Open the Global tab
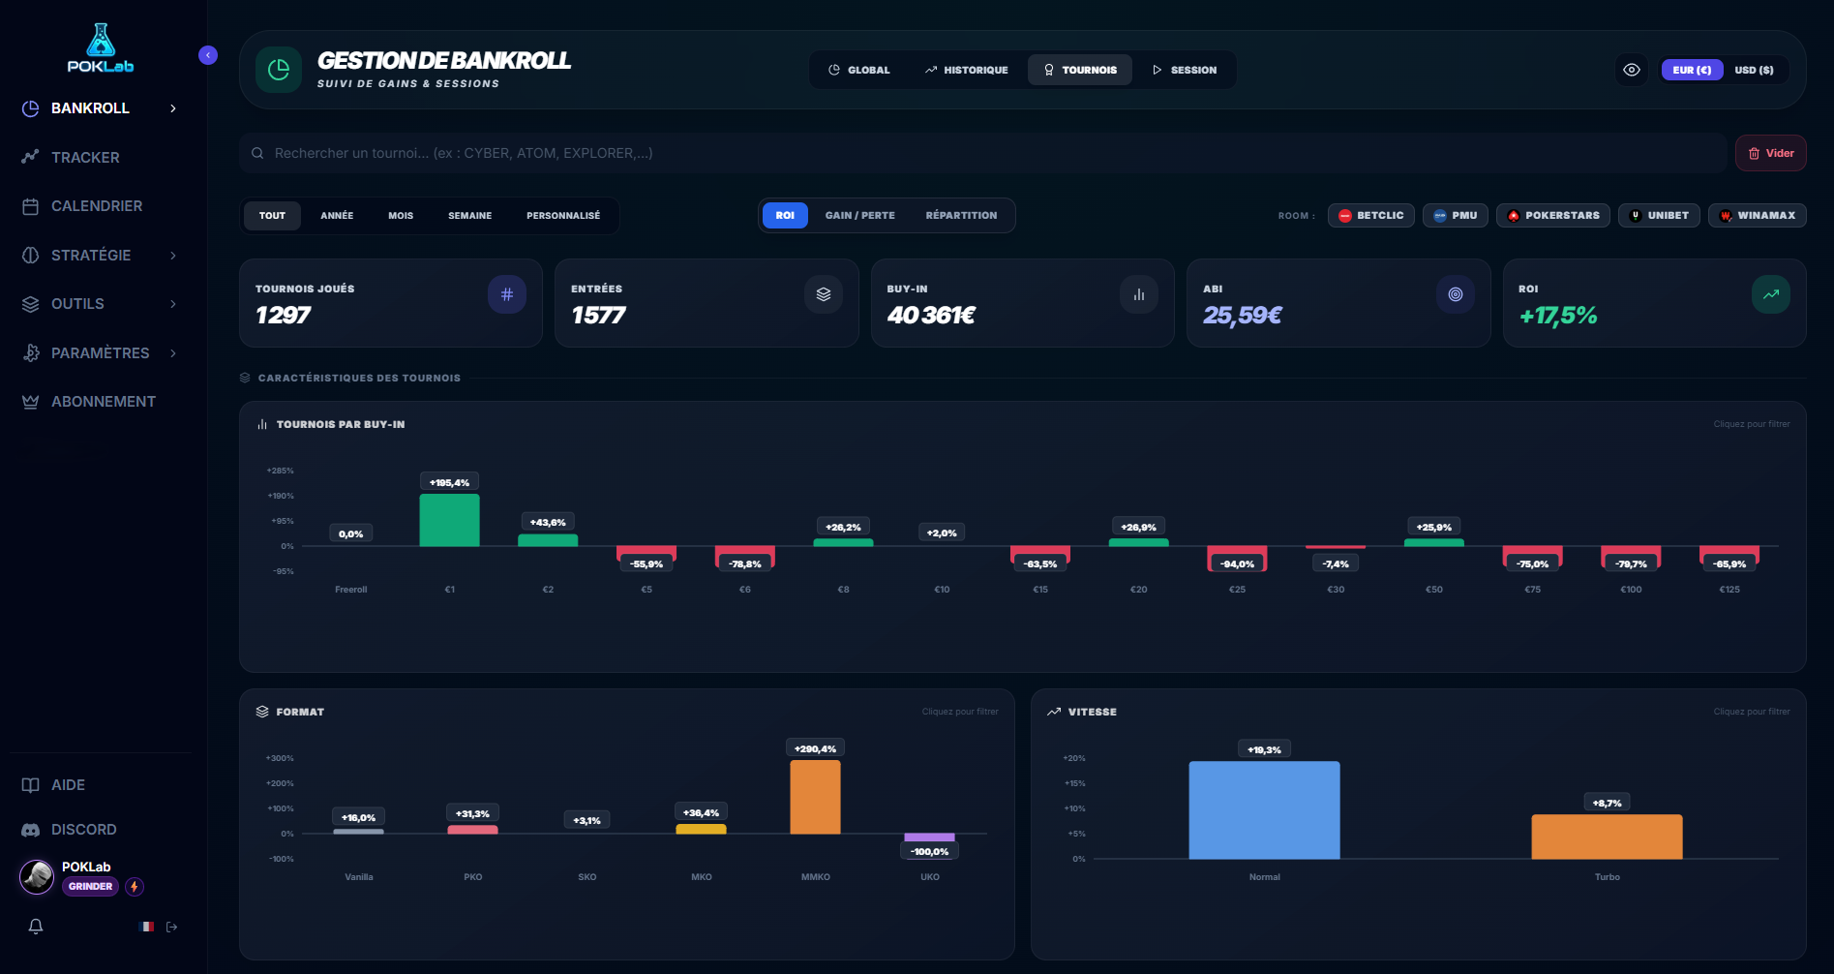The height and width of the screenshot is (974, 1834). tap(859, 70)
